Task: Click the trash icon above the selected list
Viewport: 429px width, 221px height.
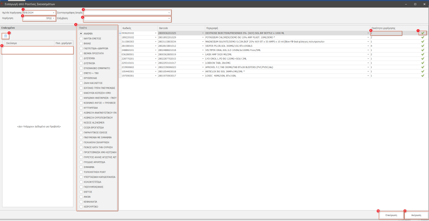Action: click(x=6, y=36)
